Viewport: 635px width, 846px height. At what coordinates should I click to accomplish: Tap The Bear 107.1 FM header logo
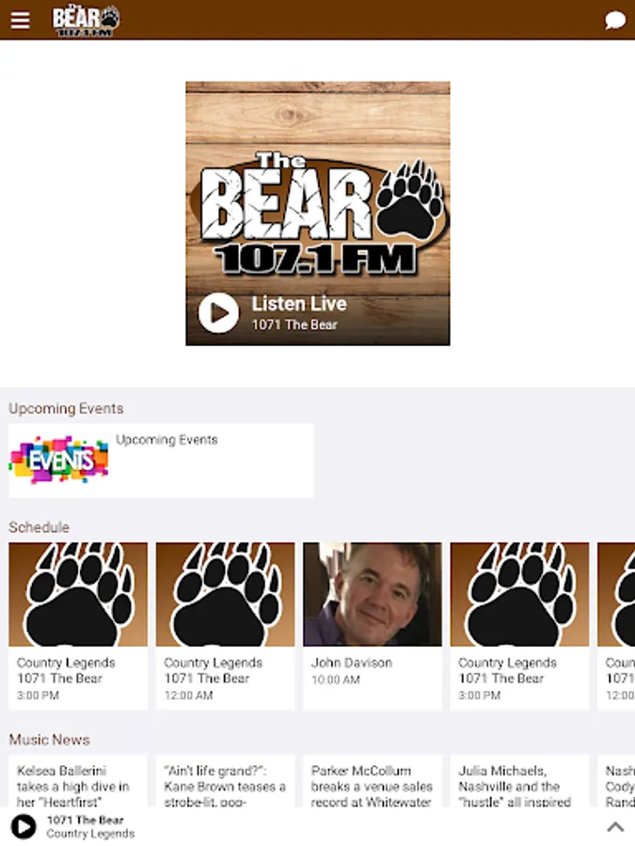pos(86,21)
